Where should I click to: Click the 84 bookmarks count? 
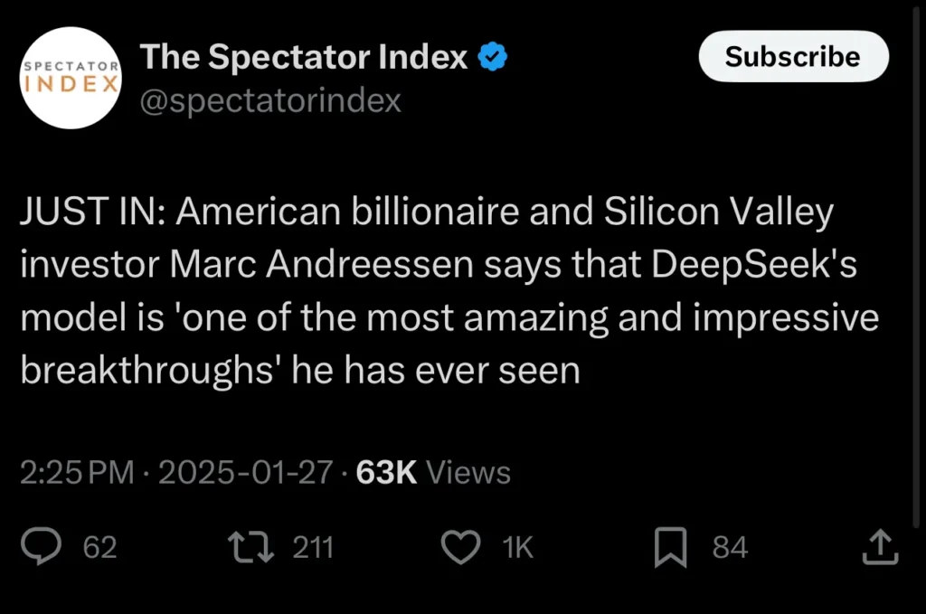pos(730,547)
